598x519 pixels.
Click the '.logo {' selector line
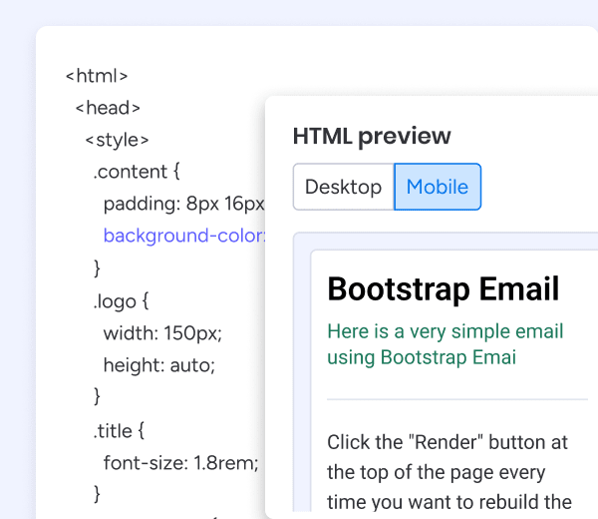pos(122,301)
